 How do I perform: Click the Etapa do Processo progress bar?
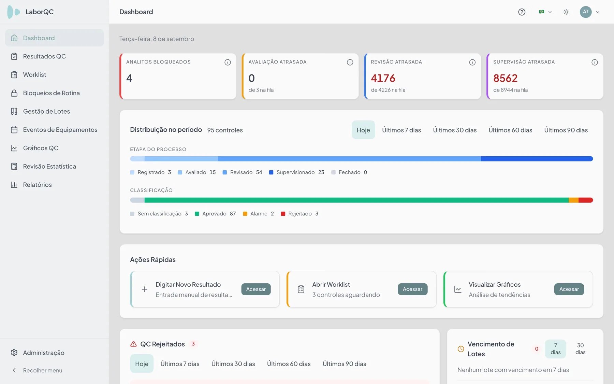362,159
